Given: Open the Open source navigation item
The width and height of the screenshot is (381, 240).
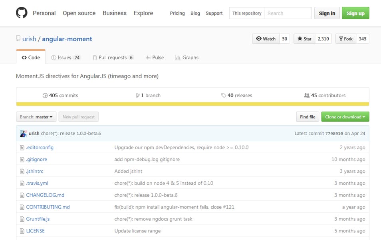Looking at the screenshot, I should (79, 13).
